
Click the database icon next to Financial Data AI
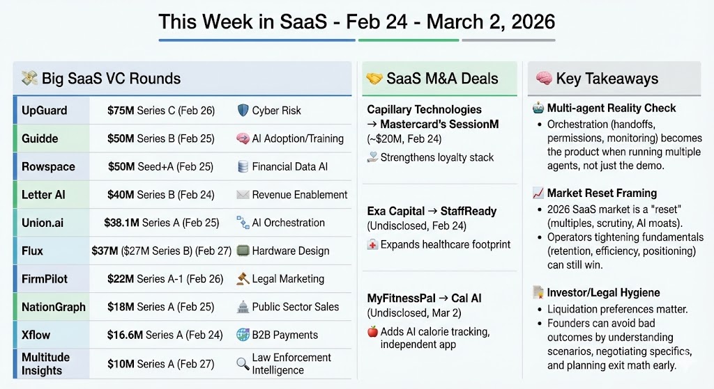243,167
